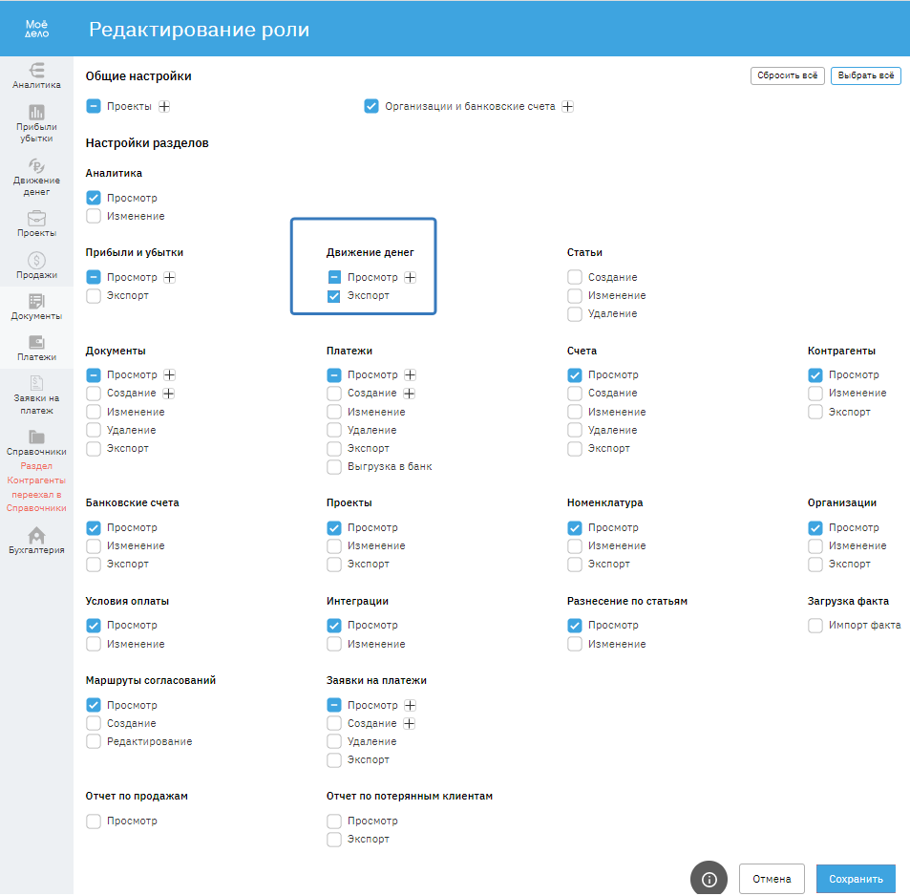
Task: Enable Изменение under Проекты section
Action: [334, 545]
